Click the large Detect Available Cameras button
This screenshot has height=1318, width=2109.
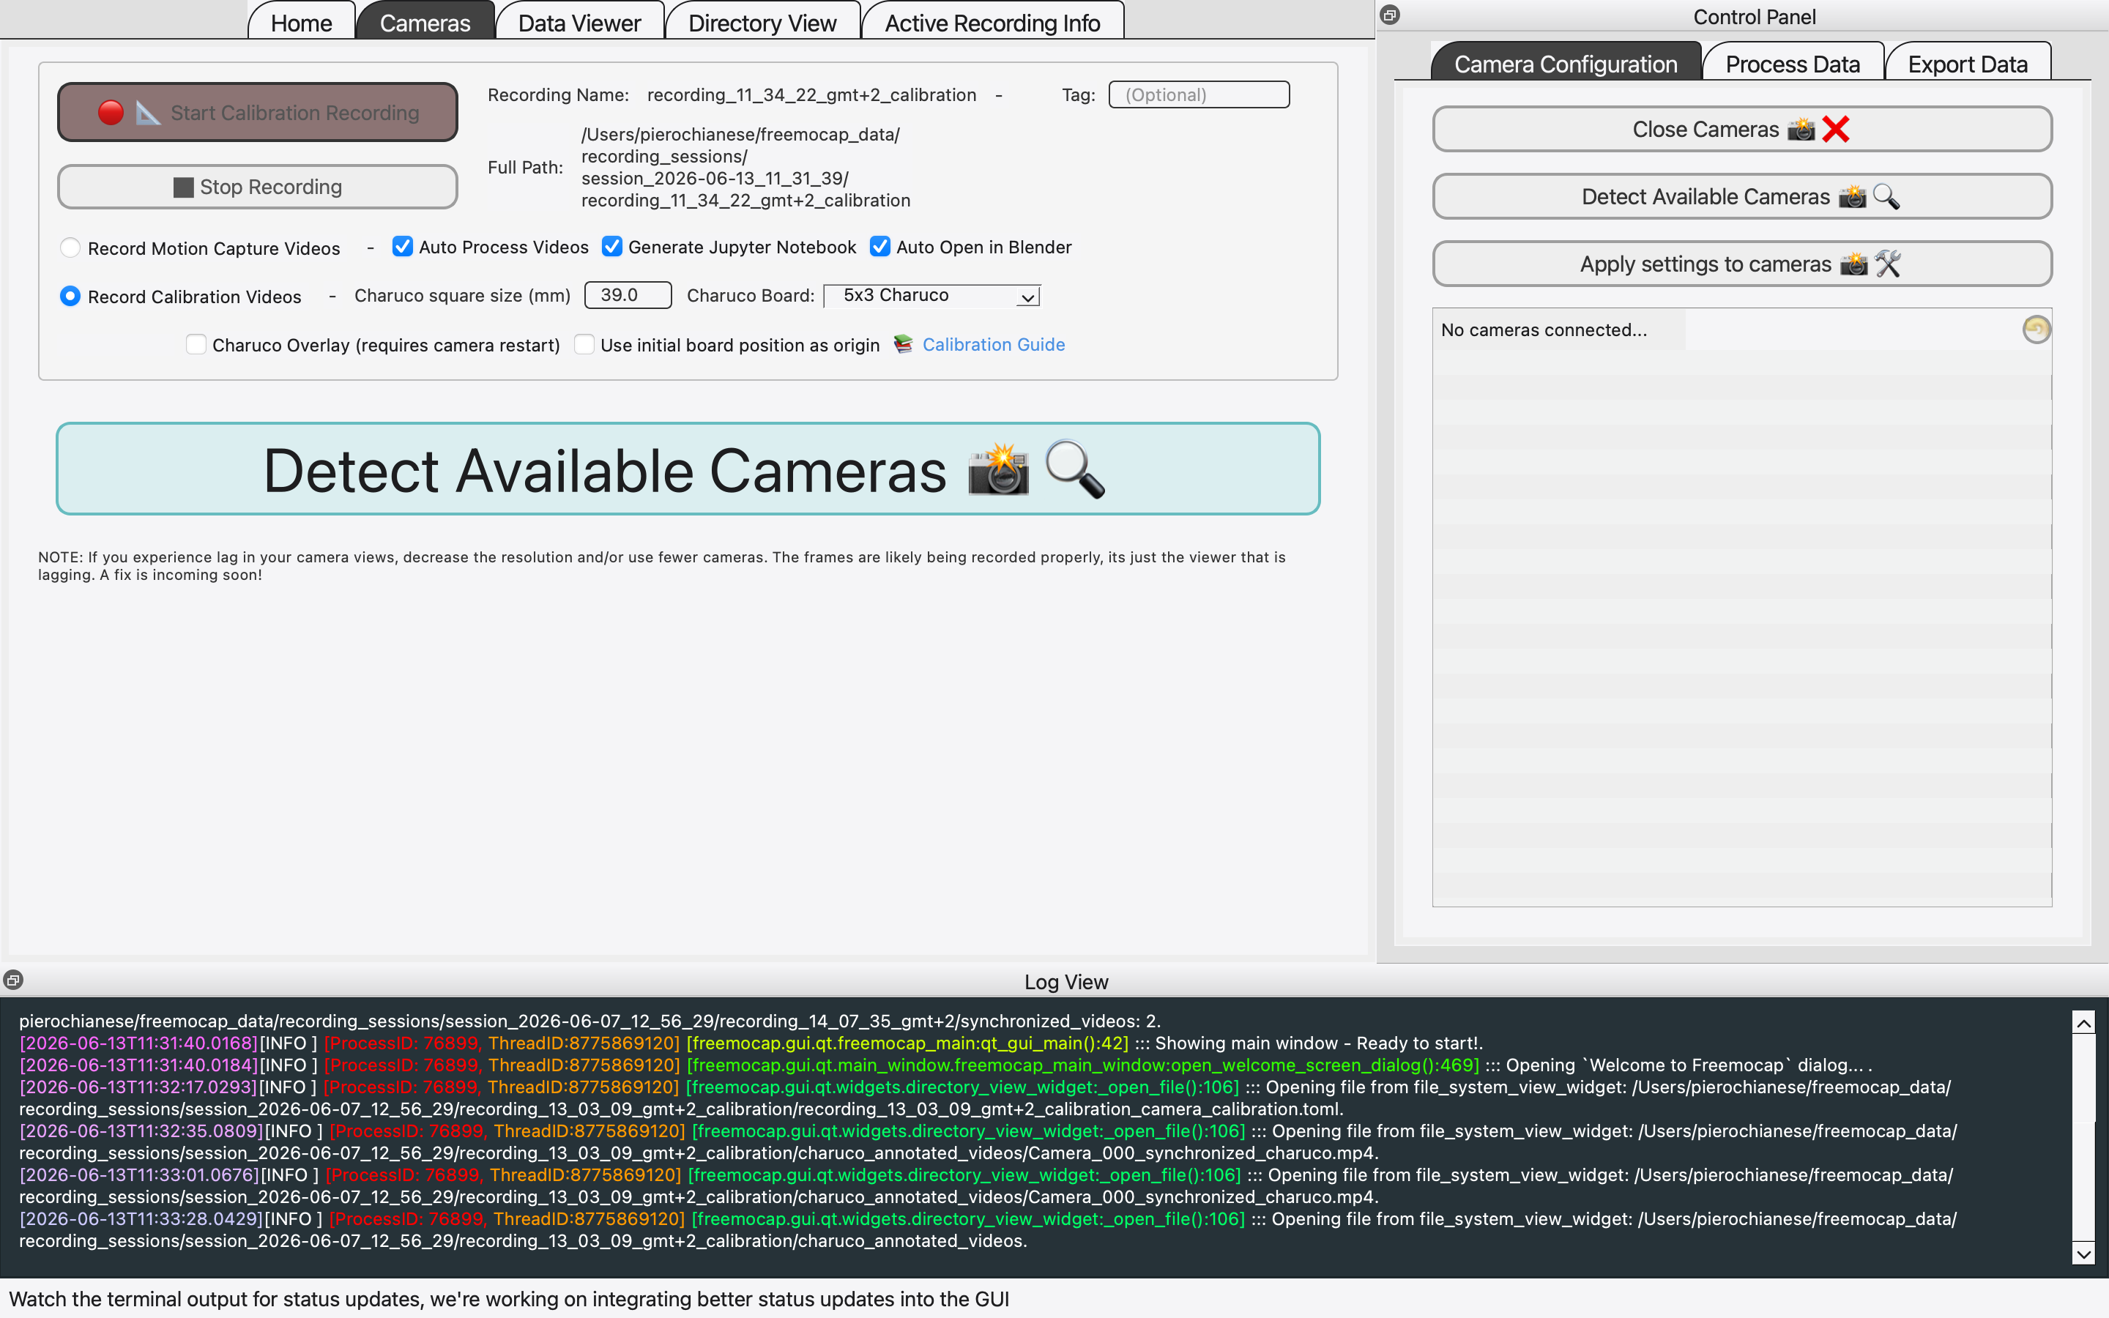(688, 469)
